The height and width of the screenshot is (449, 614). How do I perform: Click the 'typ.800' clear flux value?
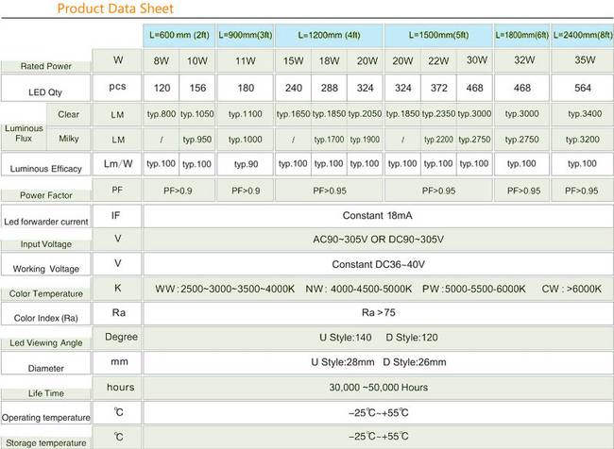coord(162,114)
